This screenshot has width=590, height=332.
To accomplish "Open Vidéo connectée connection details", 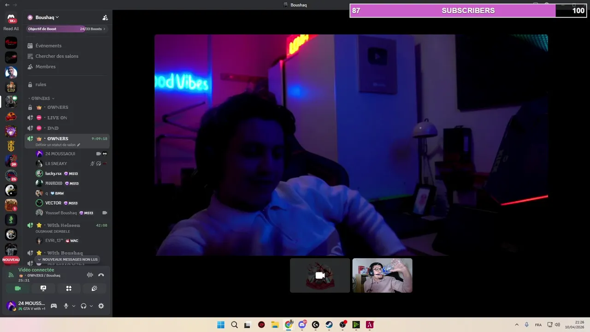I will 36,270.
